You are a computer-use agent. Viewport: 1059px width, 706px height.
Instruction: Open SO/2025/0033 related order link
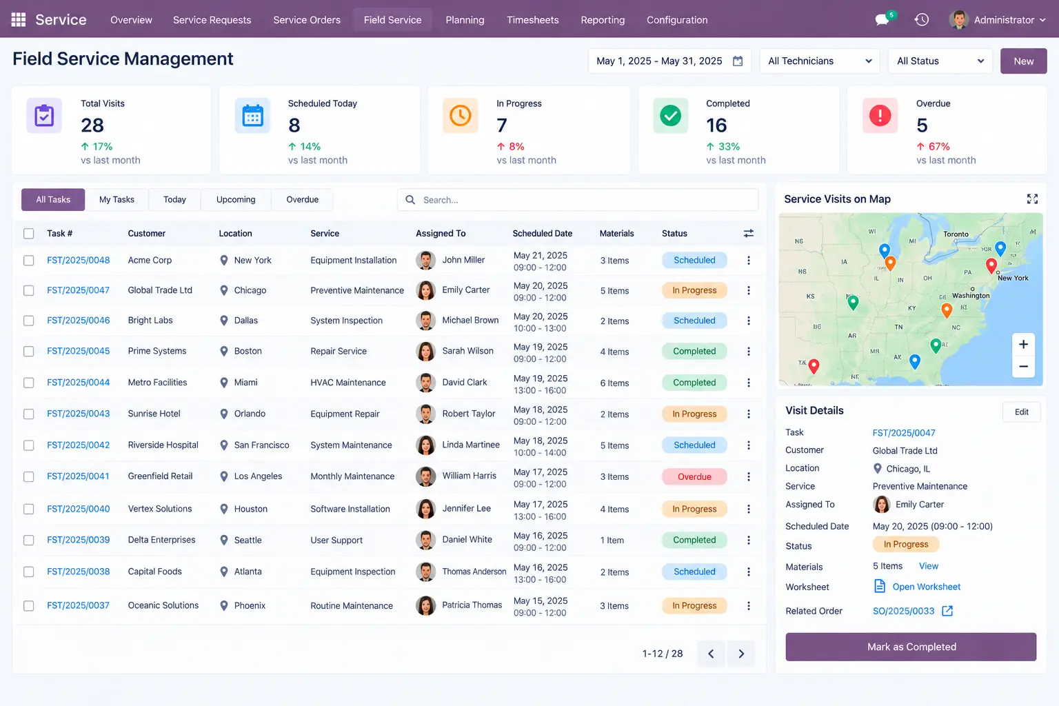903,611
